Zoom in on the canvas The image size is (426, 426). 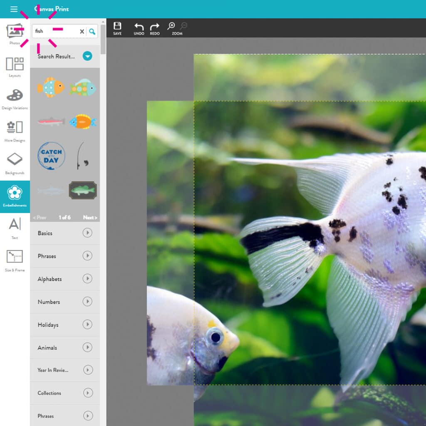[171, 26]
